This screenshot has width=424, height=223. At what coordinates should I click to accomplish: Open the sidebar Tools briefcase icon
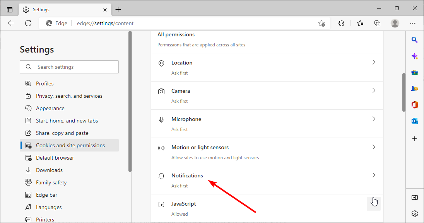point(415,72)
